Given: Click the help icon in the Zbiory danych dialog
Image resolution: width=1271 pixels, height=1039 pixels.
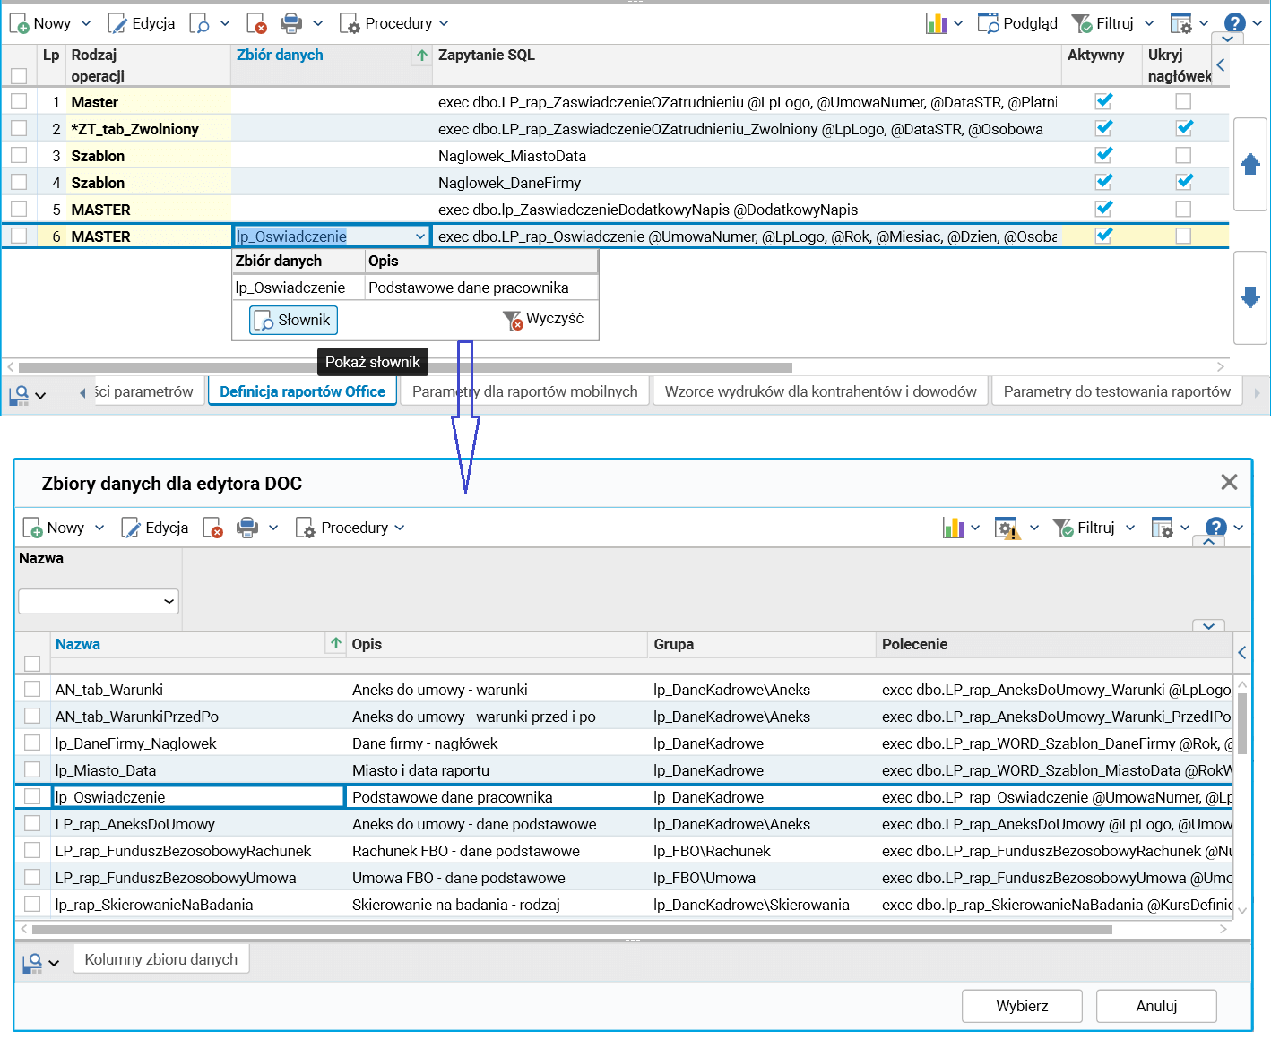Looking at the screenshot, I should pyautogui.click(x=1216, y=528).
